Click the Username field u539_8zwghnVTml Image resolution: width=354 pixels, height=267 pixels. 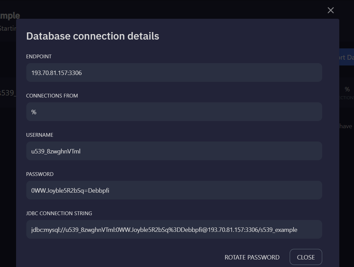click(174, 151)
